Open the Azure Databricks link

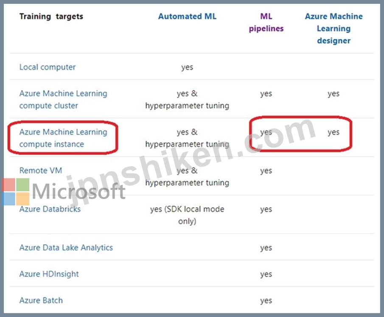click(50, 209)
